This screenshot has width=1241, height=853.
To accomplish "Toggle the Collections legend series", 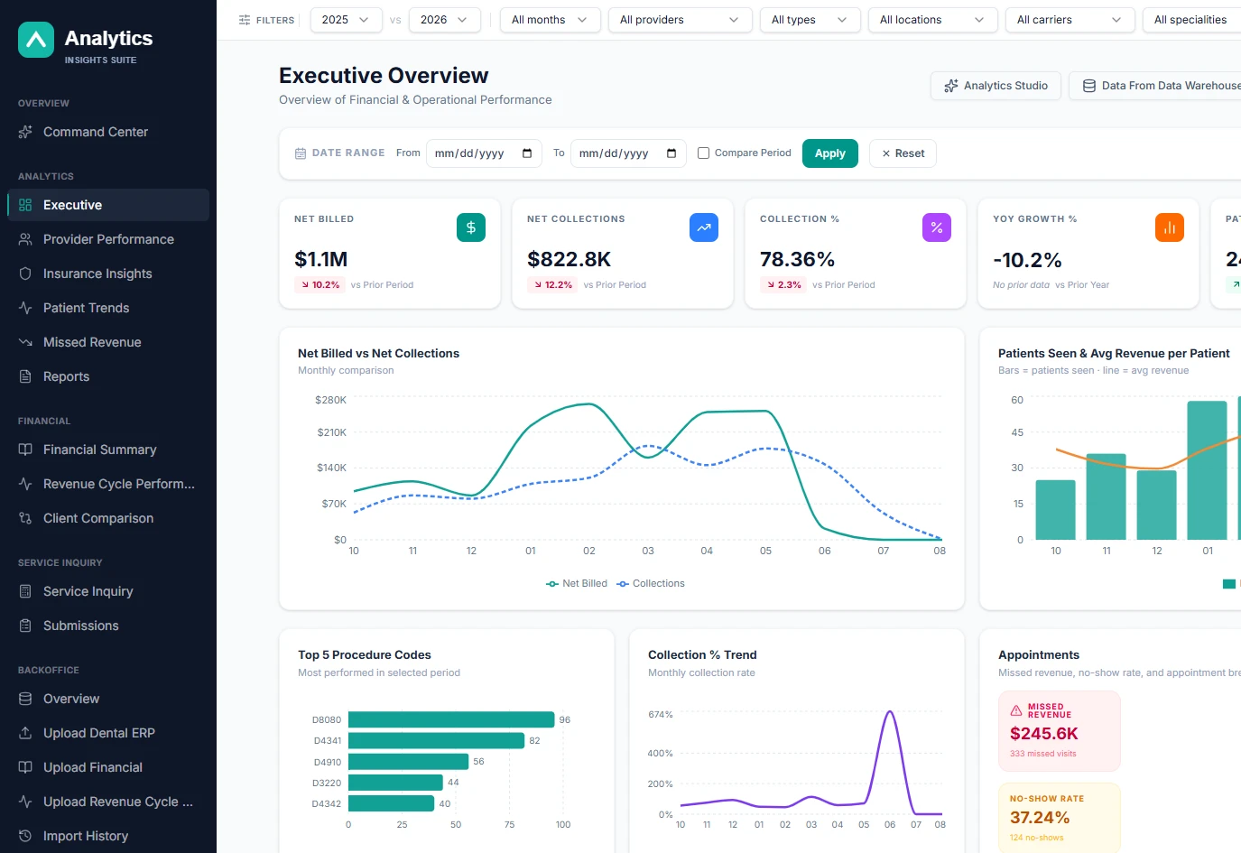I will 651,584.
